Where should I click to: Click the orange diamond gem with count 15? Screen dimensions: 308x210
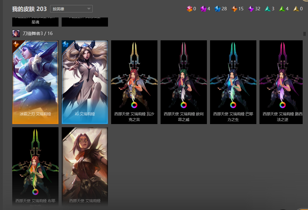tap(234, 9)
